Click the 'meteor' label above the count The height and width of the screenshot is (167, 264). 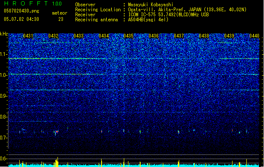point(60,13)
